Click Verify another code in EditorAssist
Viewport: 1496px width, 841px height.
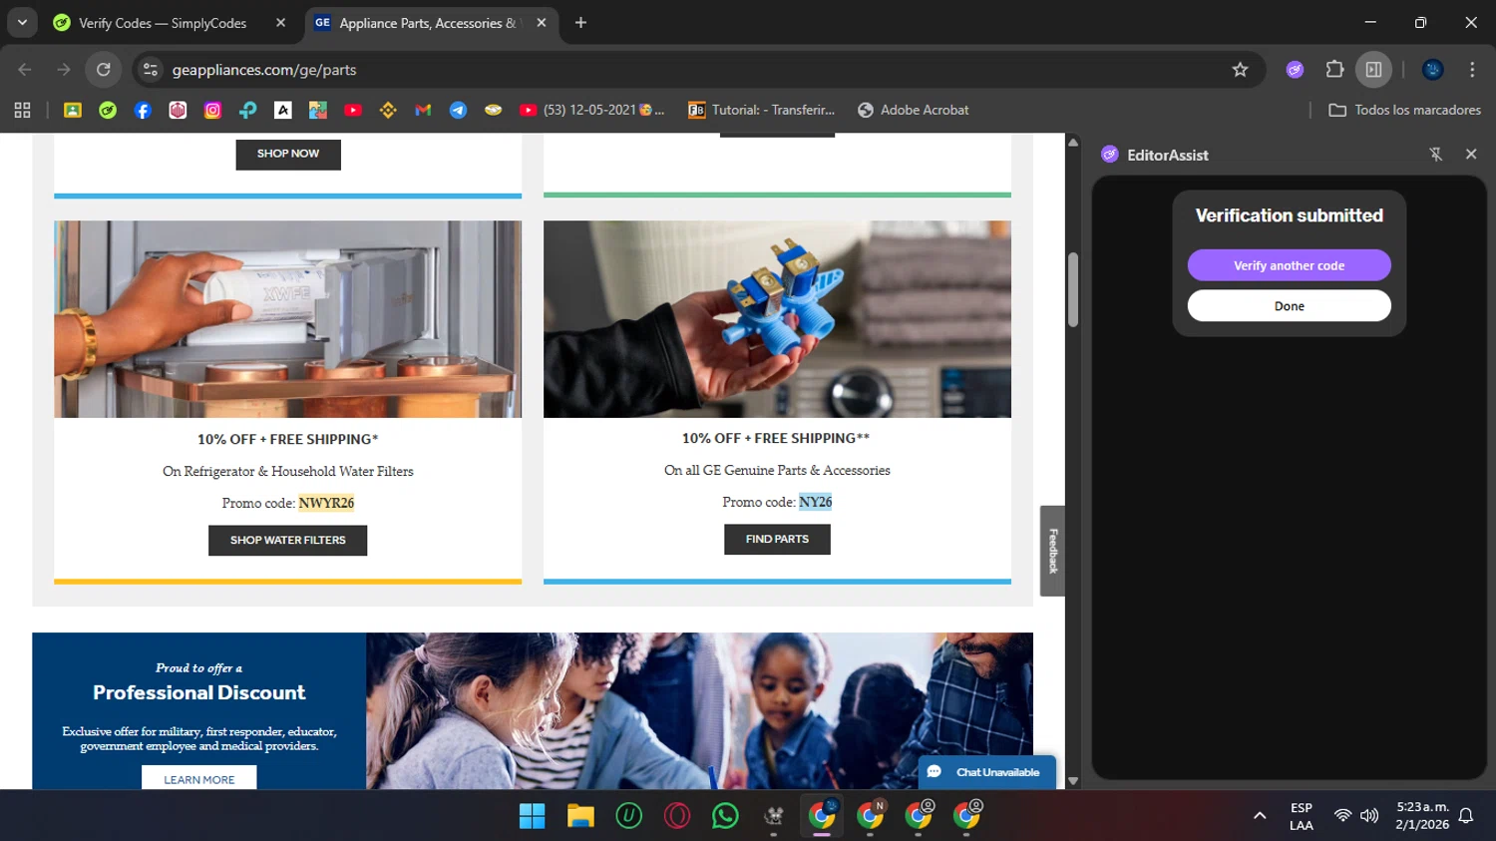tap(1289, 265)
